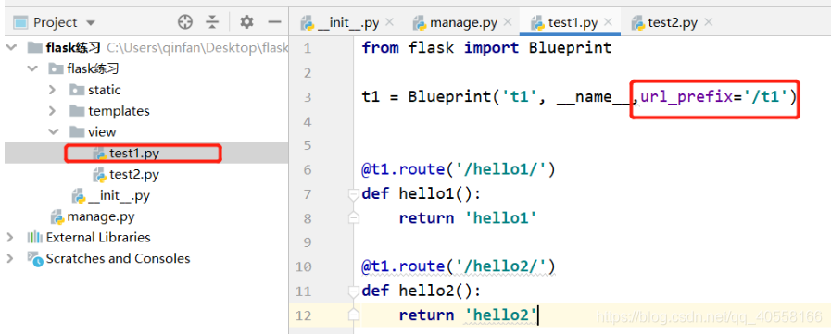Click the static folder icon
This screenshot has height=334, width=831.
pyautogui.click(x=78, y=90)
